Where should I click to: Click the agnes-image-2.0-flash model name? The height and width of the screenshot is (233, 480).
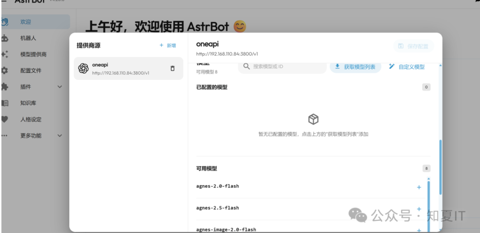click(226, 229)
